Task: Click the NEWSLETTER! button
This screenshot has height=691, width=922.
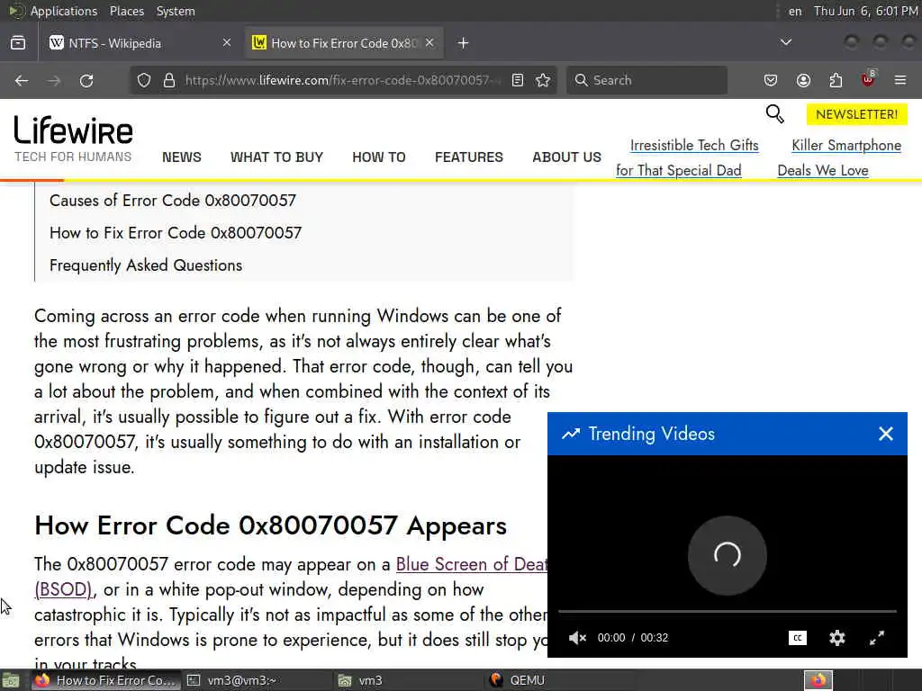Action: tap(857, 114)
